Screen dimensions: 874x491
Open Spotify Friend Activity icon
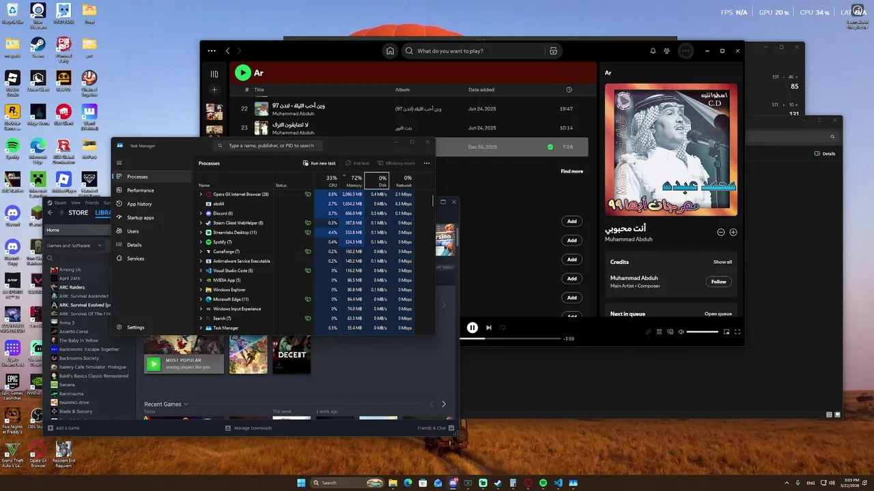[x=667, y=51]
